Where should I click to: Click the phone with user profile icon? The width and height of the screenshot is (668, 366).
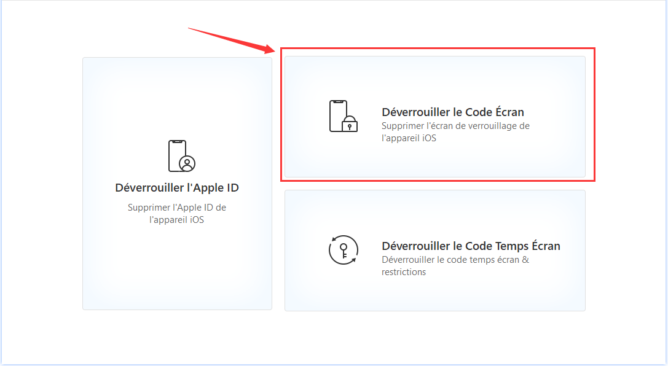click(x=181, y=156)
